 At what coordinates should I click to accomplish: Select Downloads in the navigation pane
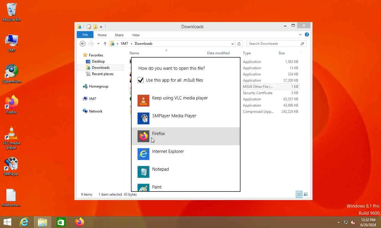[100, 68]
